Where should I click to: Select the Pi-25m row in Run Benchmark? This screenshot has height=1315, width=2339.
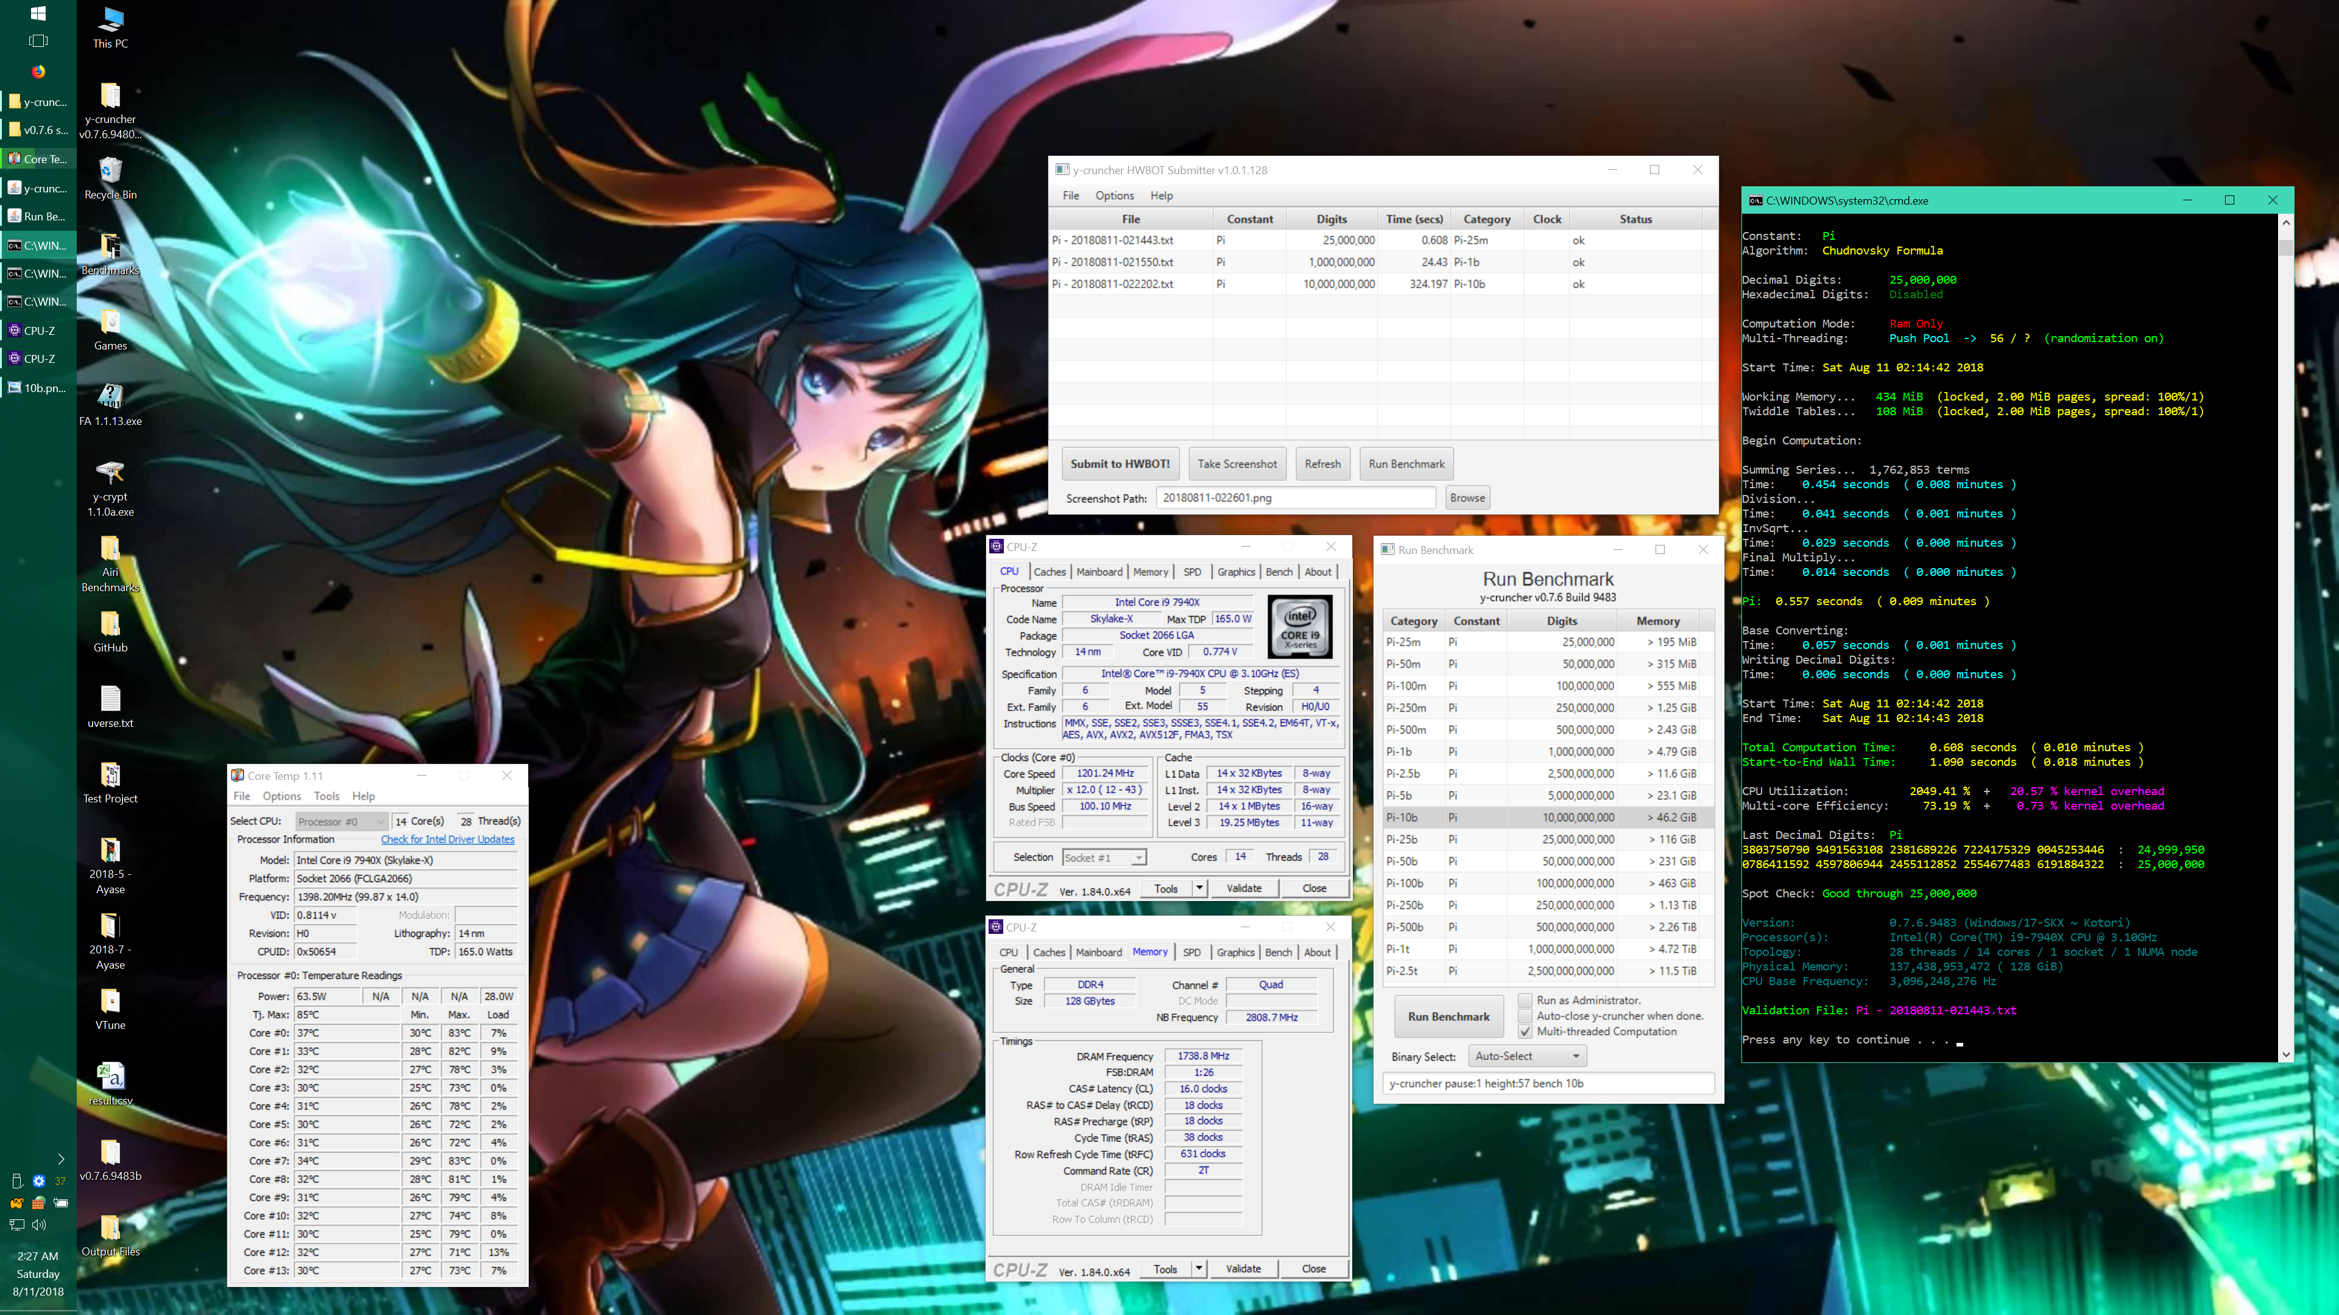1547,642
